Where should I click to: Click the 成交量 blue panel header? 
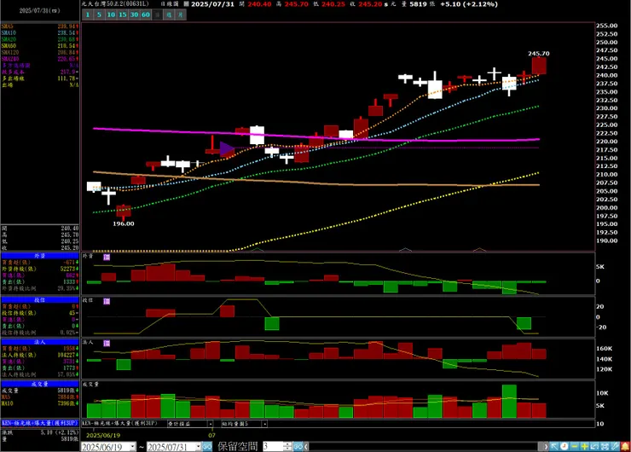pos(40,385)
